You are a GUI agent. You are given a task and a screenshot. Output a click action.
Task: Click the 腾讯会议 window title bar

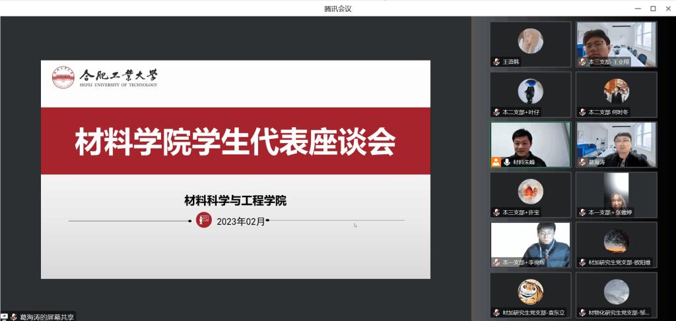coord(338,8)
